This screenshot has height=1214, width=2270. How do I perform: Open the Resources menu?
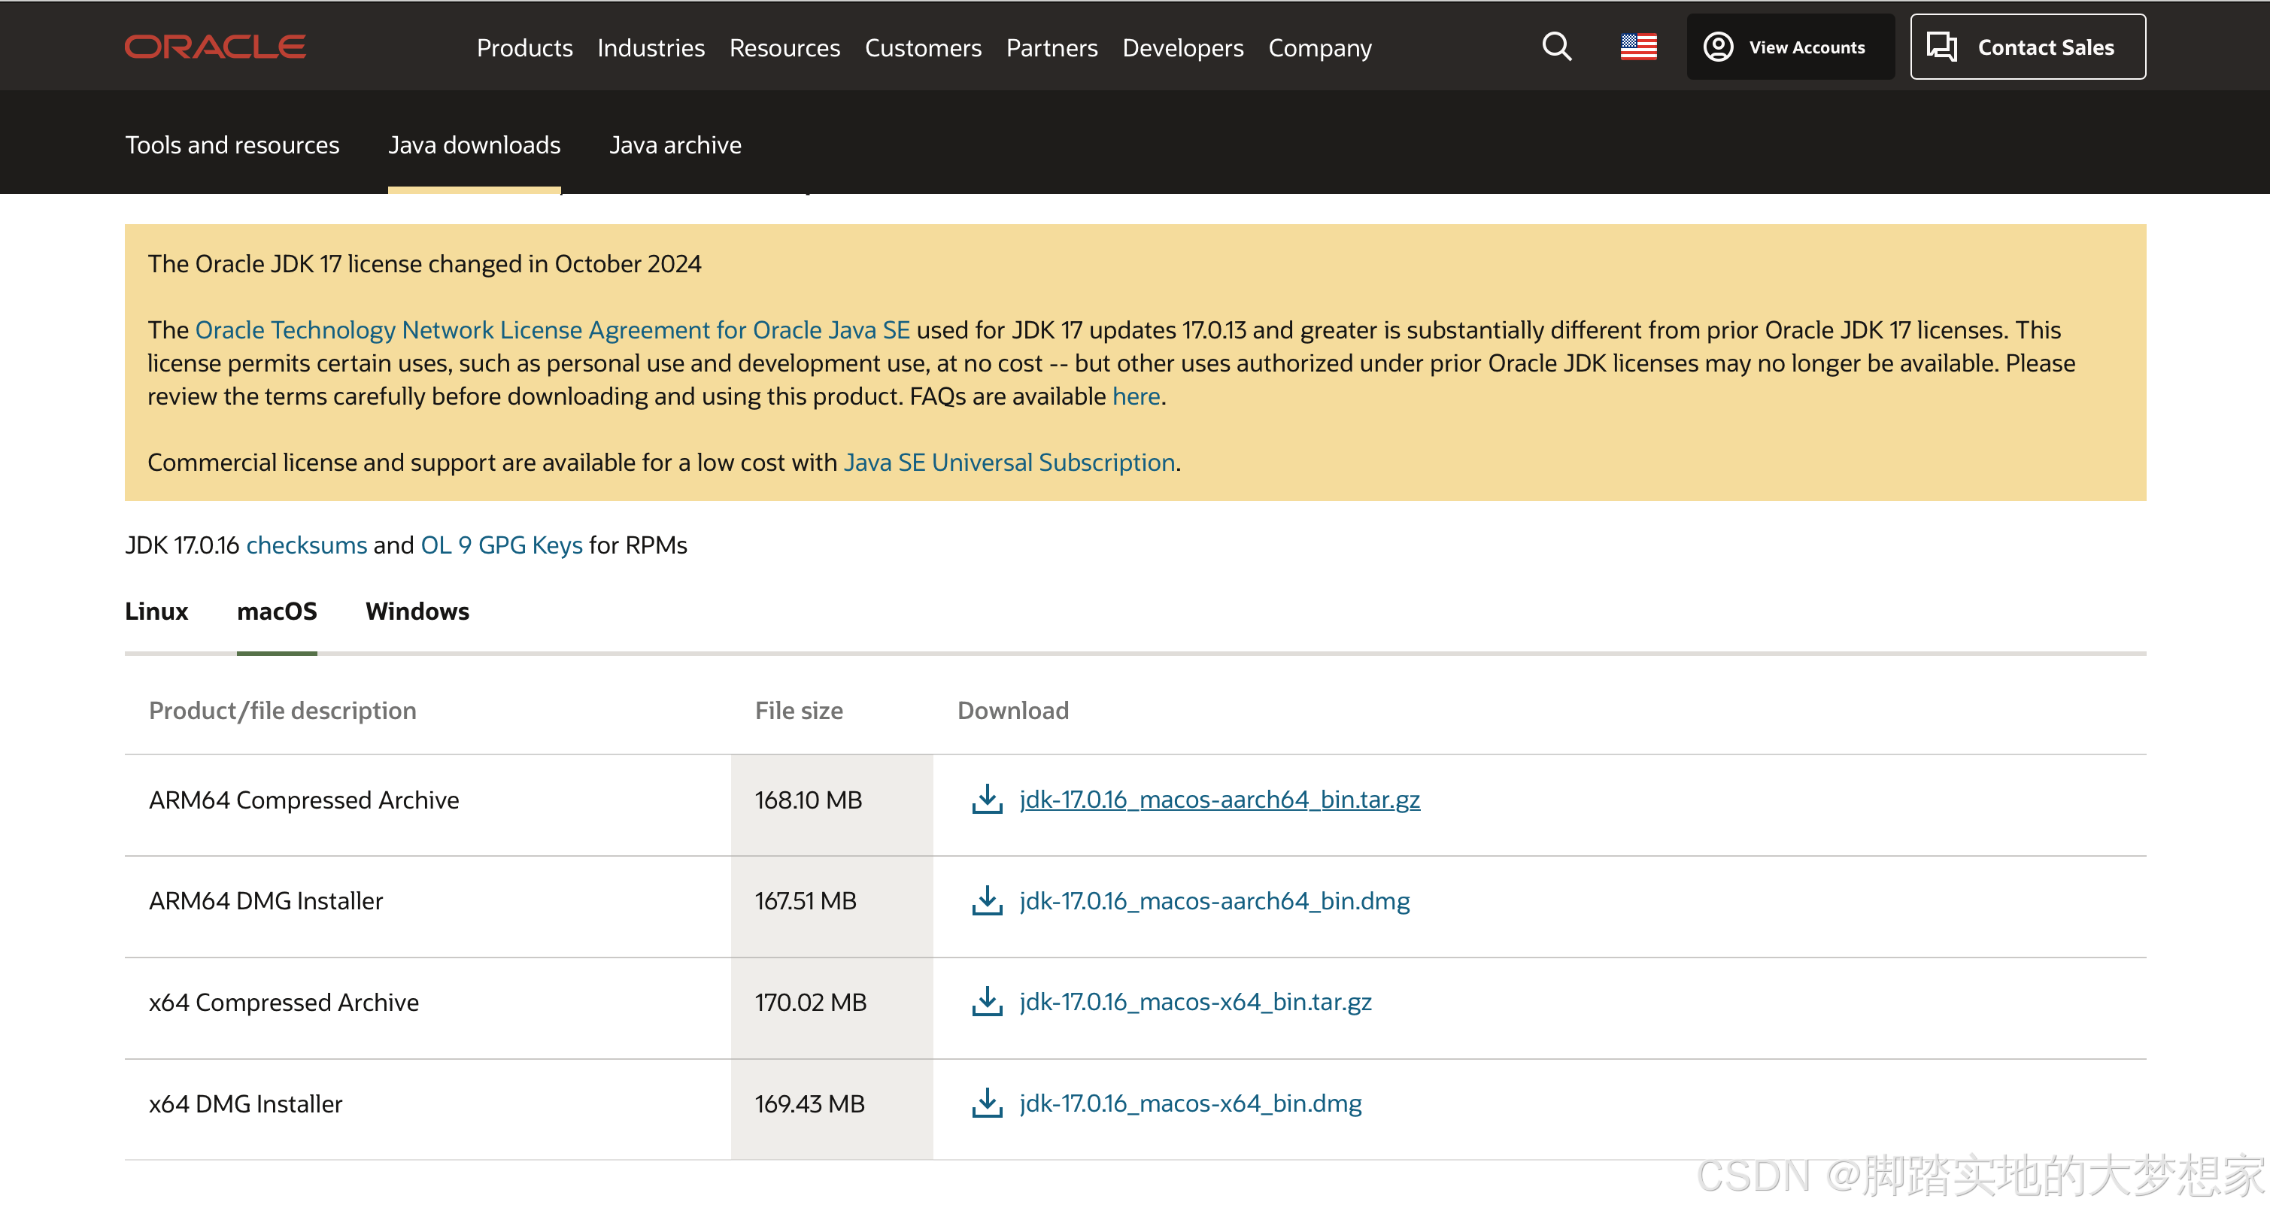coord(784,47)
